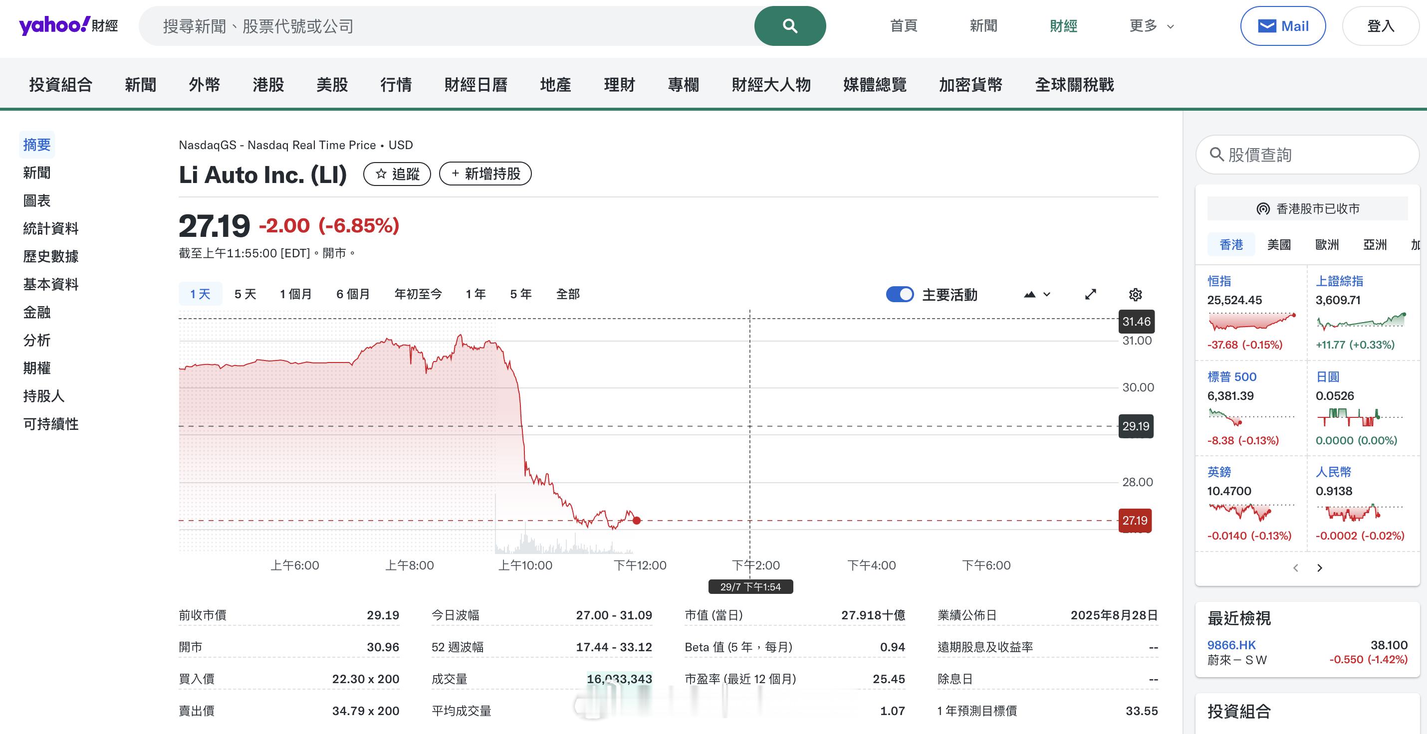Click the 追蹤 star button
The width and height of the screenshot is (1427, 734).
[397, 174]
